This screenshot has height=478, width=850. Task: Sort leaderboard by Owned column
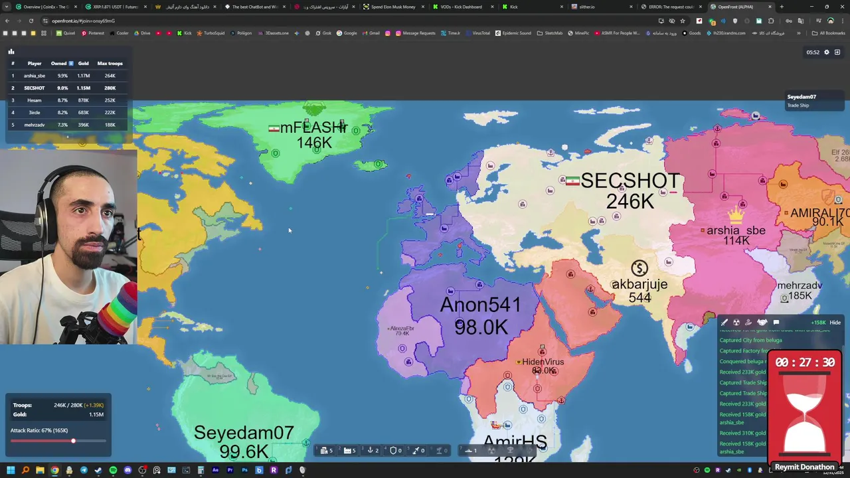pos(62,63)
